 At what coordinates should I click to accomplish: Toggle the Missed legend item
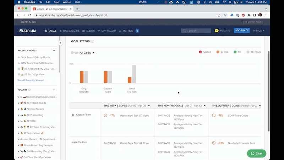tap(205, 52)
